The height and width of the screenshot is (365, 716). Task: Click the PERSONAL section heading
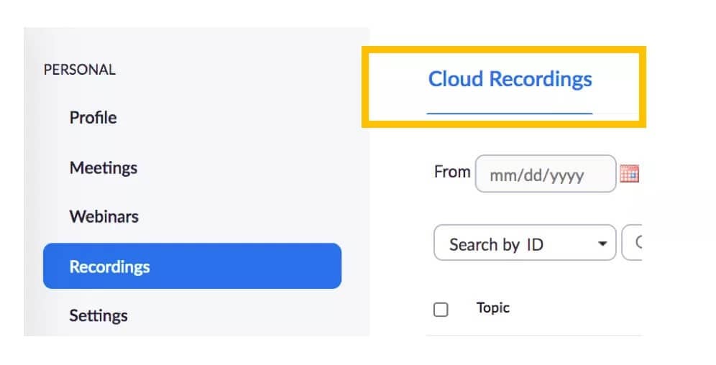coord(79,70)
